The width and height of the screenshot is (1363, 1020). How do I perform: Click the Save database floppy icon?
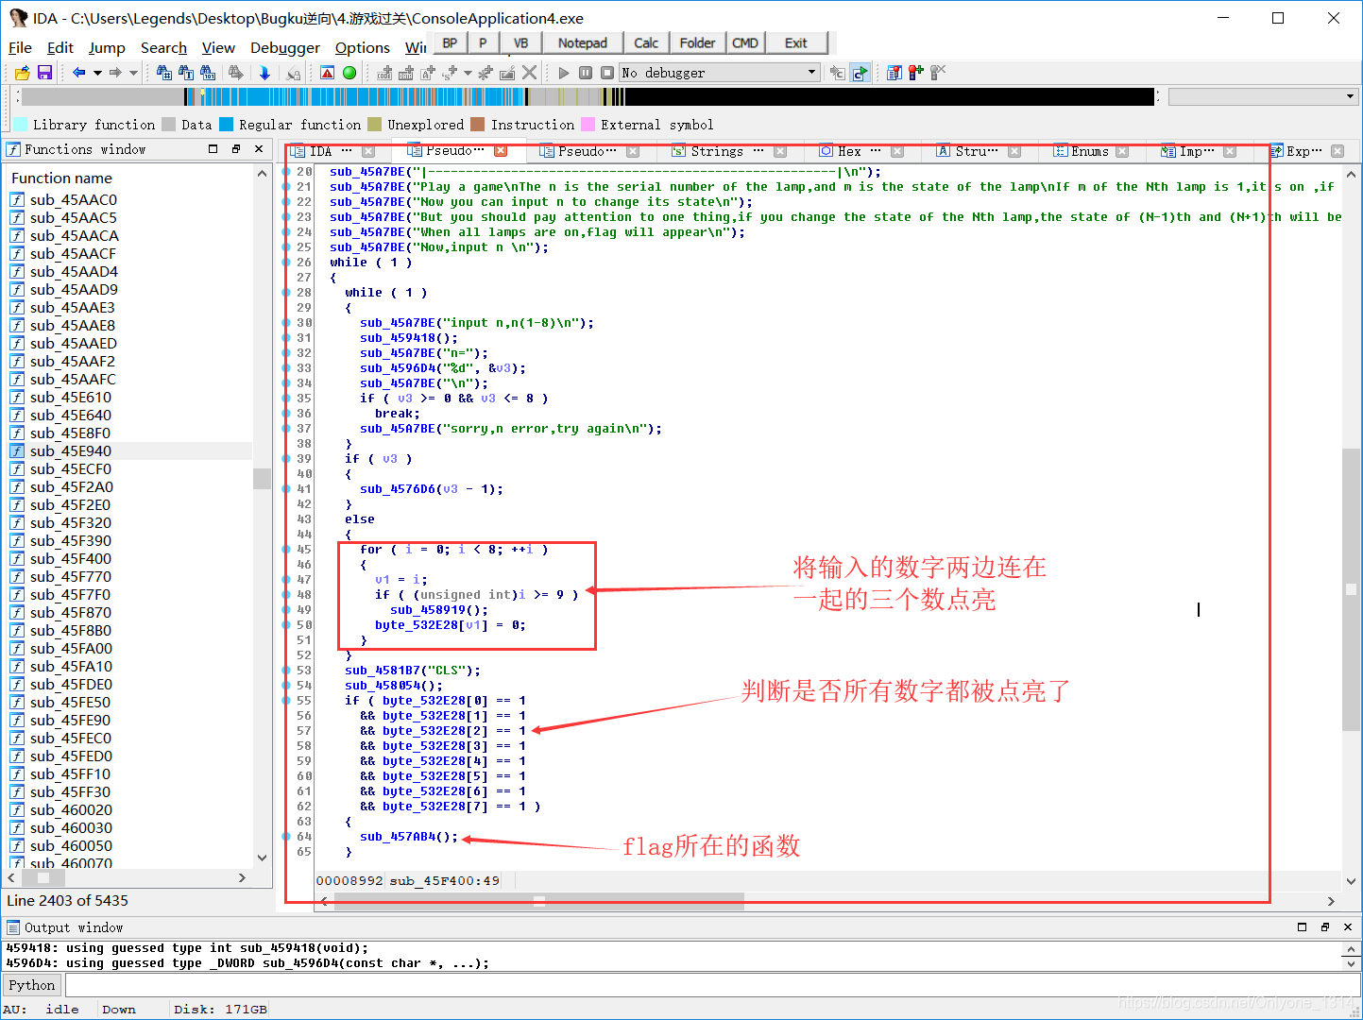pos(44,73)
